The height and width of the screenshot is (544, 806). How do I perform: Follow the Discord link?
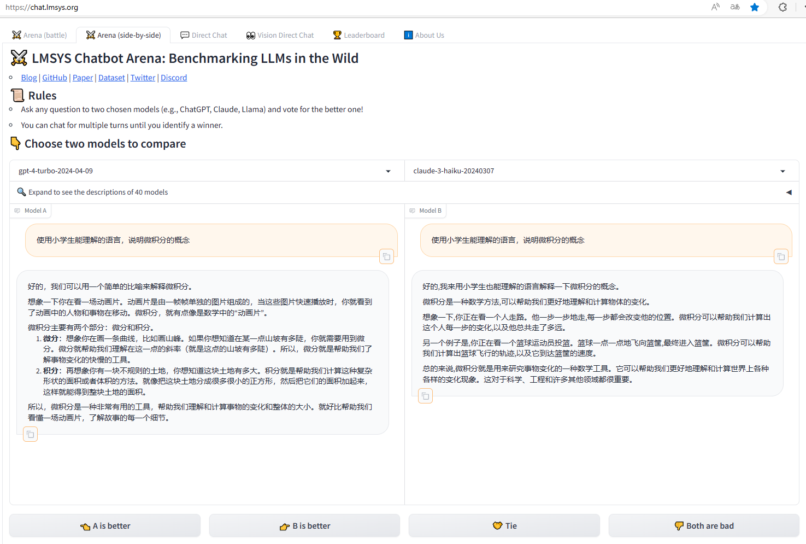pos(174,78)
